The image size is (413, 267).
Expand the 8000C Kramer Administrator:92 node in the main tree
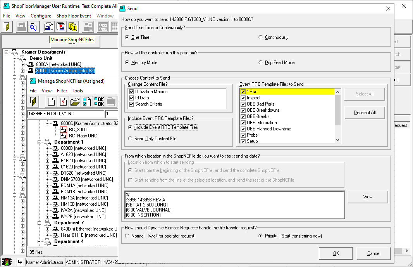(22, 71)
